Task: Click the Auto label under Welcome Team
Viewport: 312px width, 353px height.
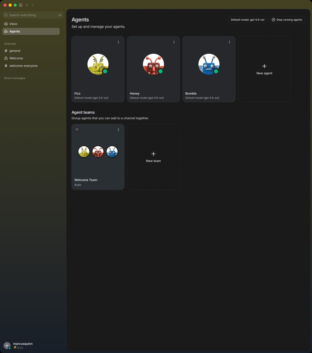Action: (x=78, y=185)
